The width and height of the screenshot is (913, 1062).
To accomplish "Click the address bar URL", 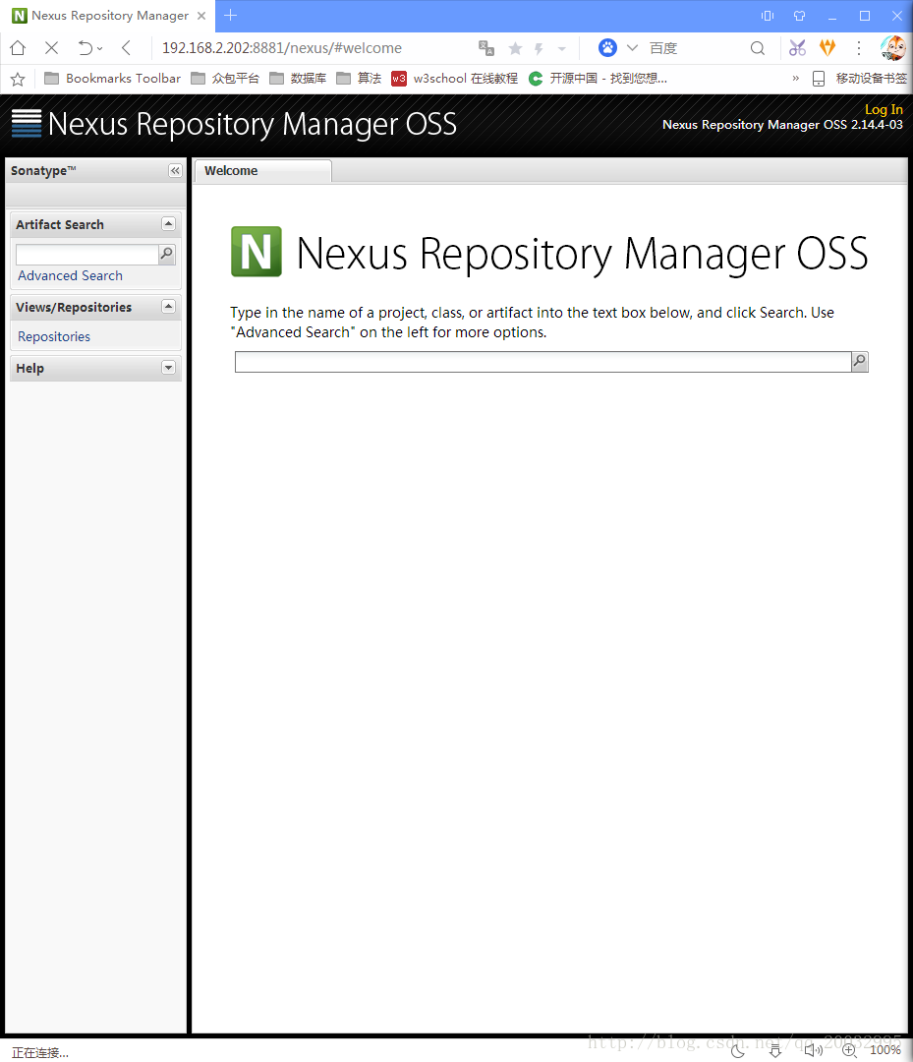I will 281,48.
